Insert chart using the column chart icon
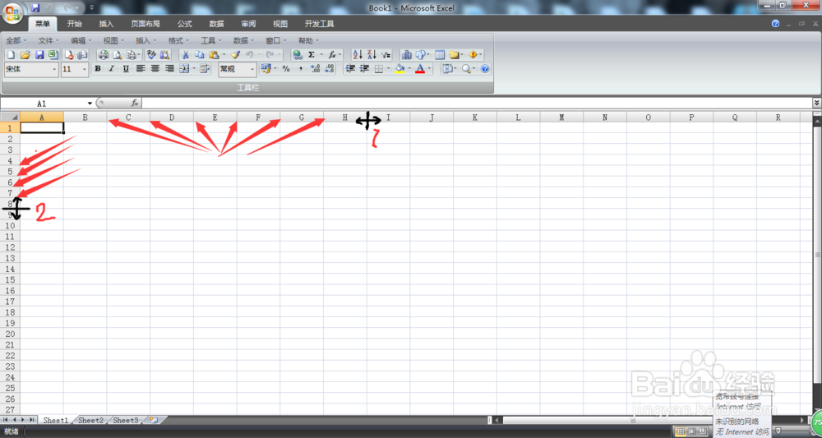 [x=406, y=54]
